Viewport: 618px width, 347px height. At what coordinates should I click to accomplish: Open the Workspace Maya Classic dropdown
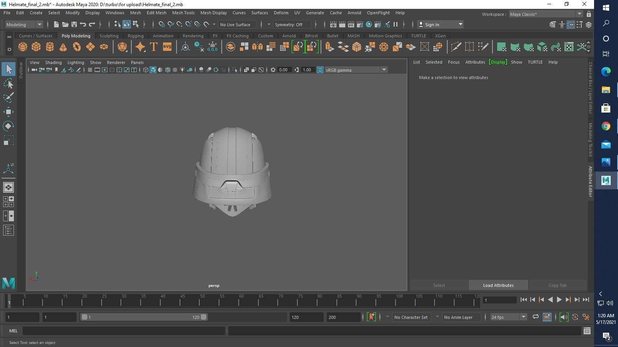point(545,14)
